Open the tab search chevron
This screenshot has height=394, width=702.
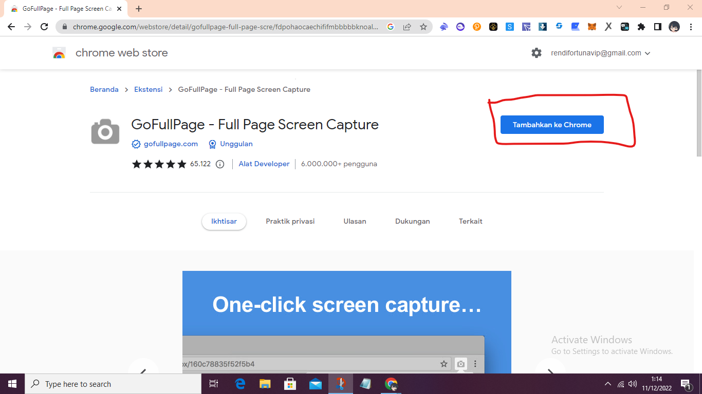(x=619, y=8)
